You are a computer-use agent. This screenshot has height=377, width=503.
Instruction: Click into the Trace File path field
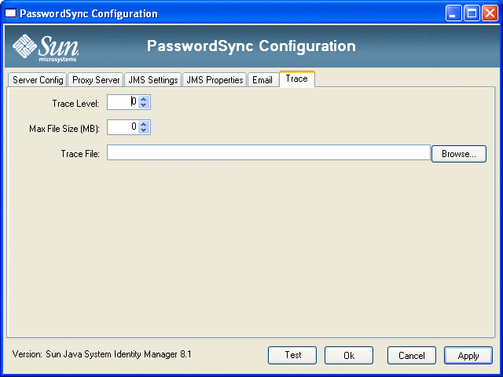pos(269,152)
